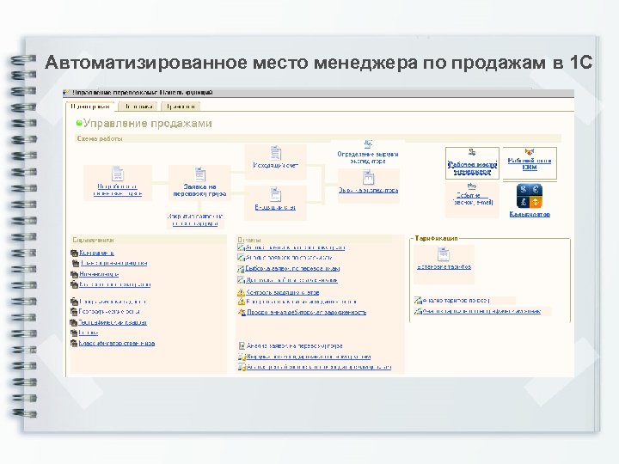Open the Номенклатура reference link
Viewport: 619px width, 464px height.
click(x=99, y=274)
